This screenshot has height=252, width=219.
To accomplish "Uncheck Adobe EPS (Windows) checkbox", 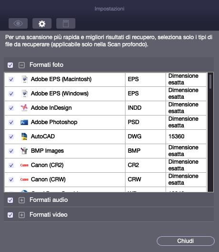I will pyautogui.click(x=11, y=94).
